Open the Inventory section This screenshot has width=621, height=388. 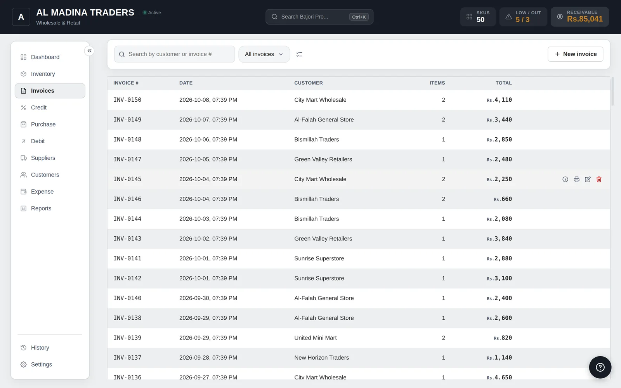50,74
